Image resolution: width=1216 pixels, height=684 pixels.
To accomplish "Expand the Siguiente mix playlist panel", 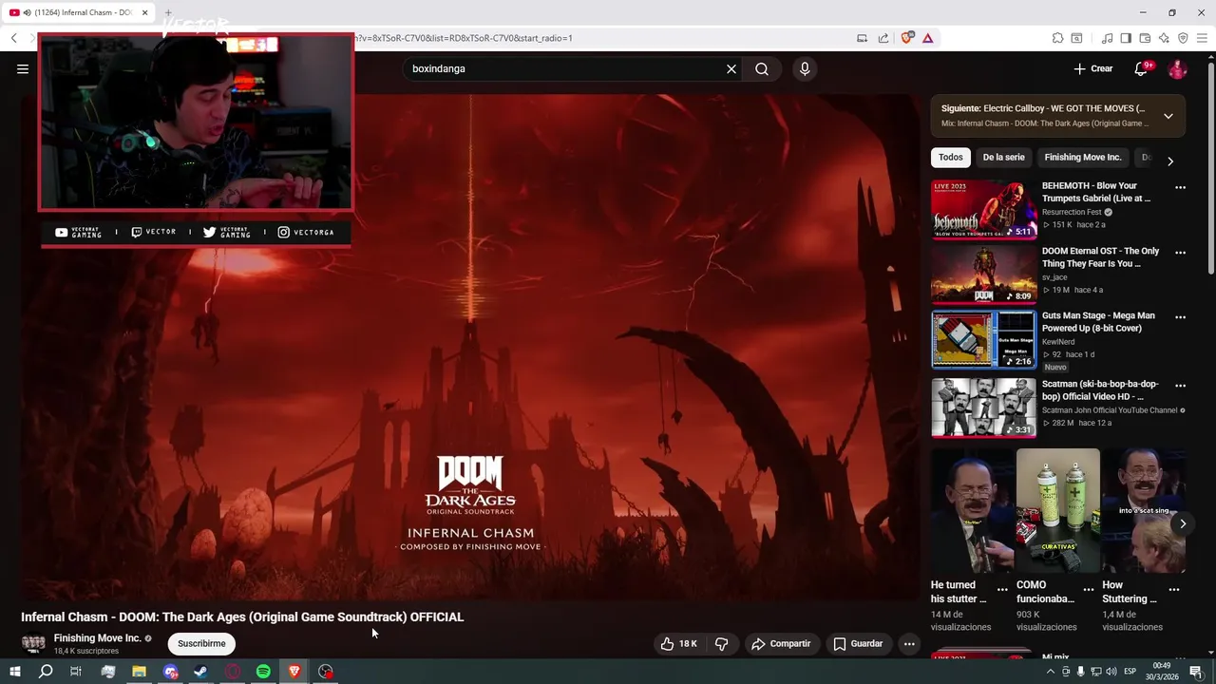I will click(1168, 116).
